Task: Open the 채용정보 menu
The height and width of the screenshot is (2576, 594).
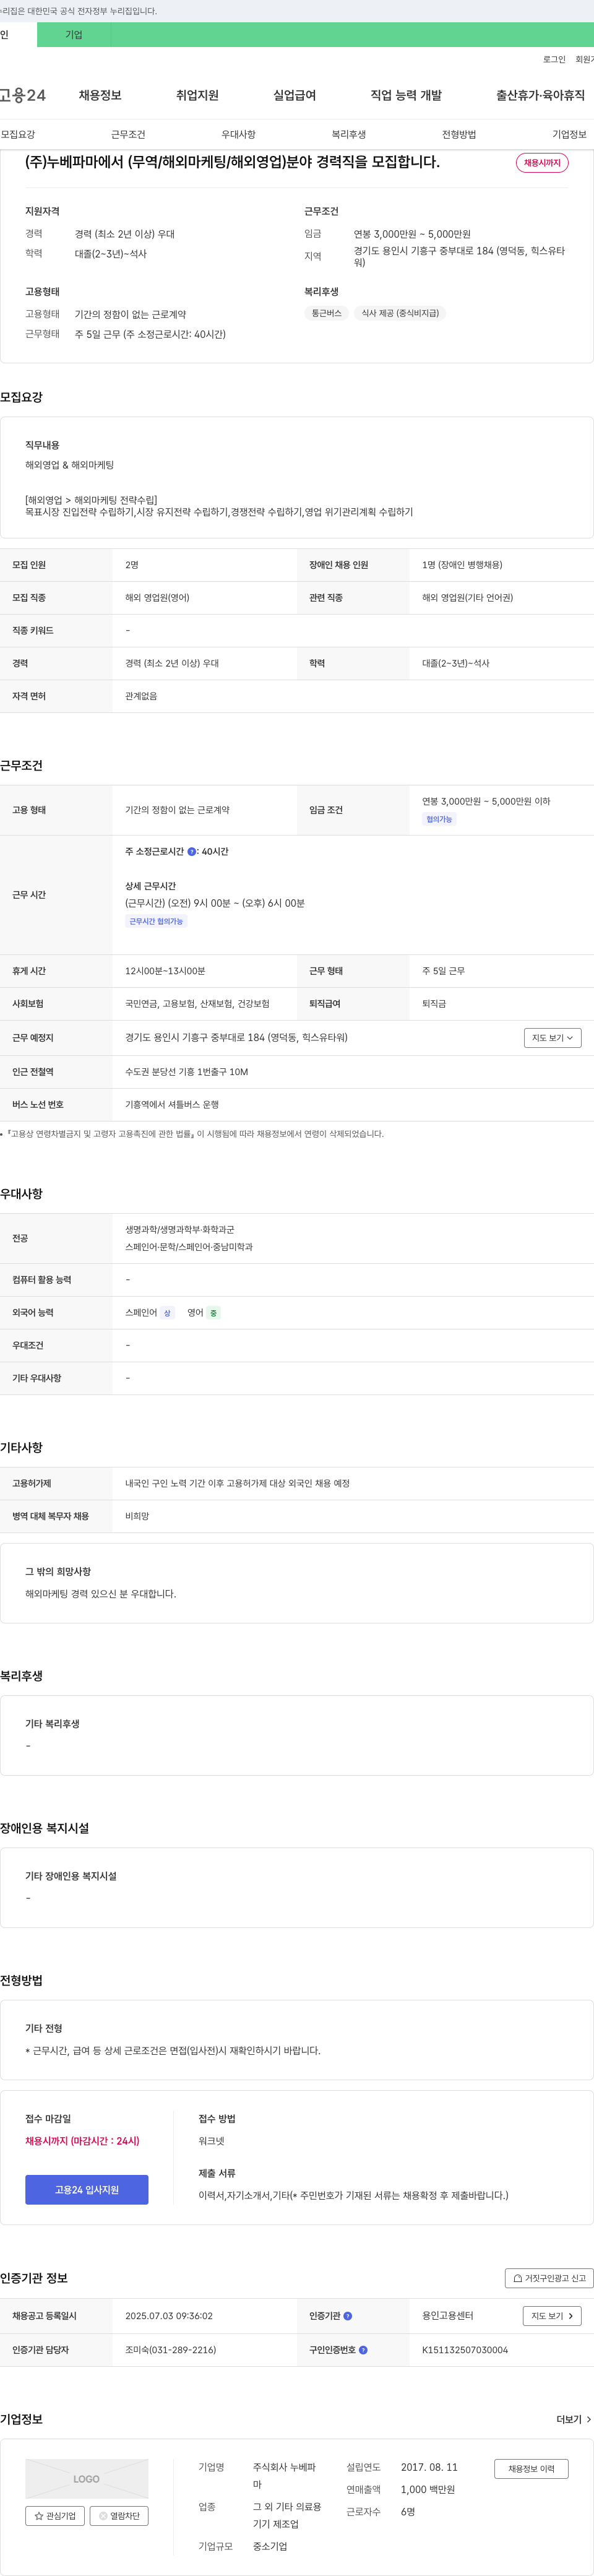Action: (x=100, y=96)
